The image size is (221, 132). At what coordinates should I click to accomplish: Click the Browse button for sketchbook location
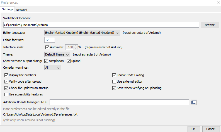[x=210, y=25]
